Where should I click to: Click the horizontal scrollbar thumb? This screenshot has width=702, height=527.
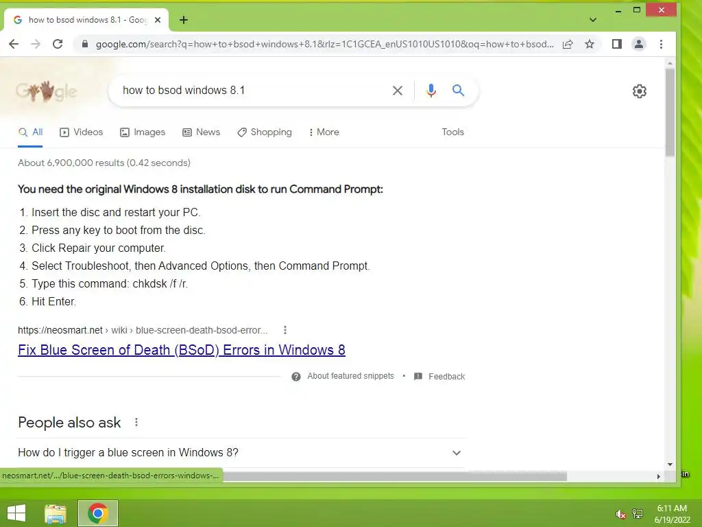click(x=395, y=476)
